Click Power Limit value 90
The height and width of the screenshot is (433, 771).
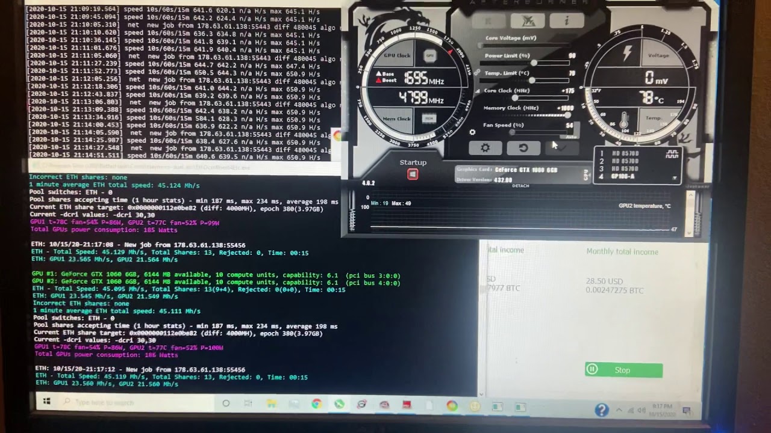572,55
